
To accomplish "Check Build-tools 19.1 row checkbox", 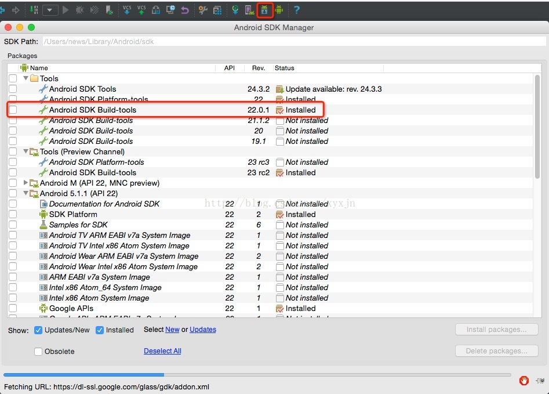I will tap(13, 141).
